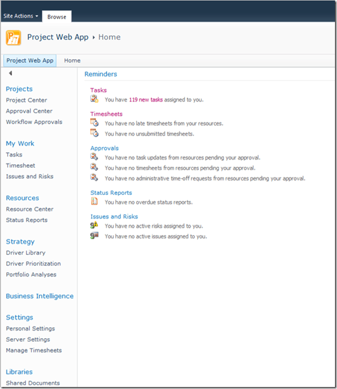Click the unsubmitted timesheets icon
The image size is (337, 389).
pos(94,134)
